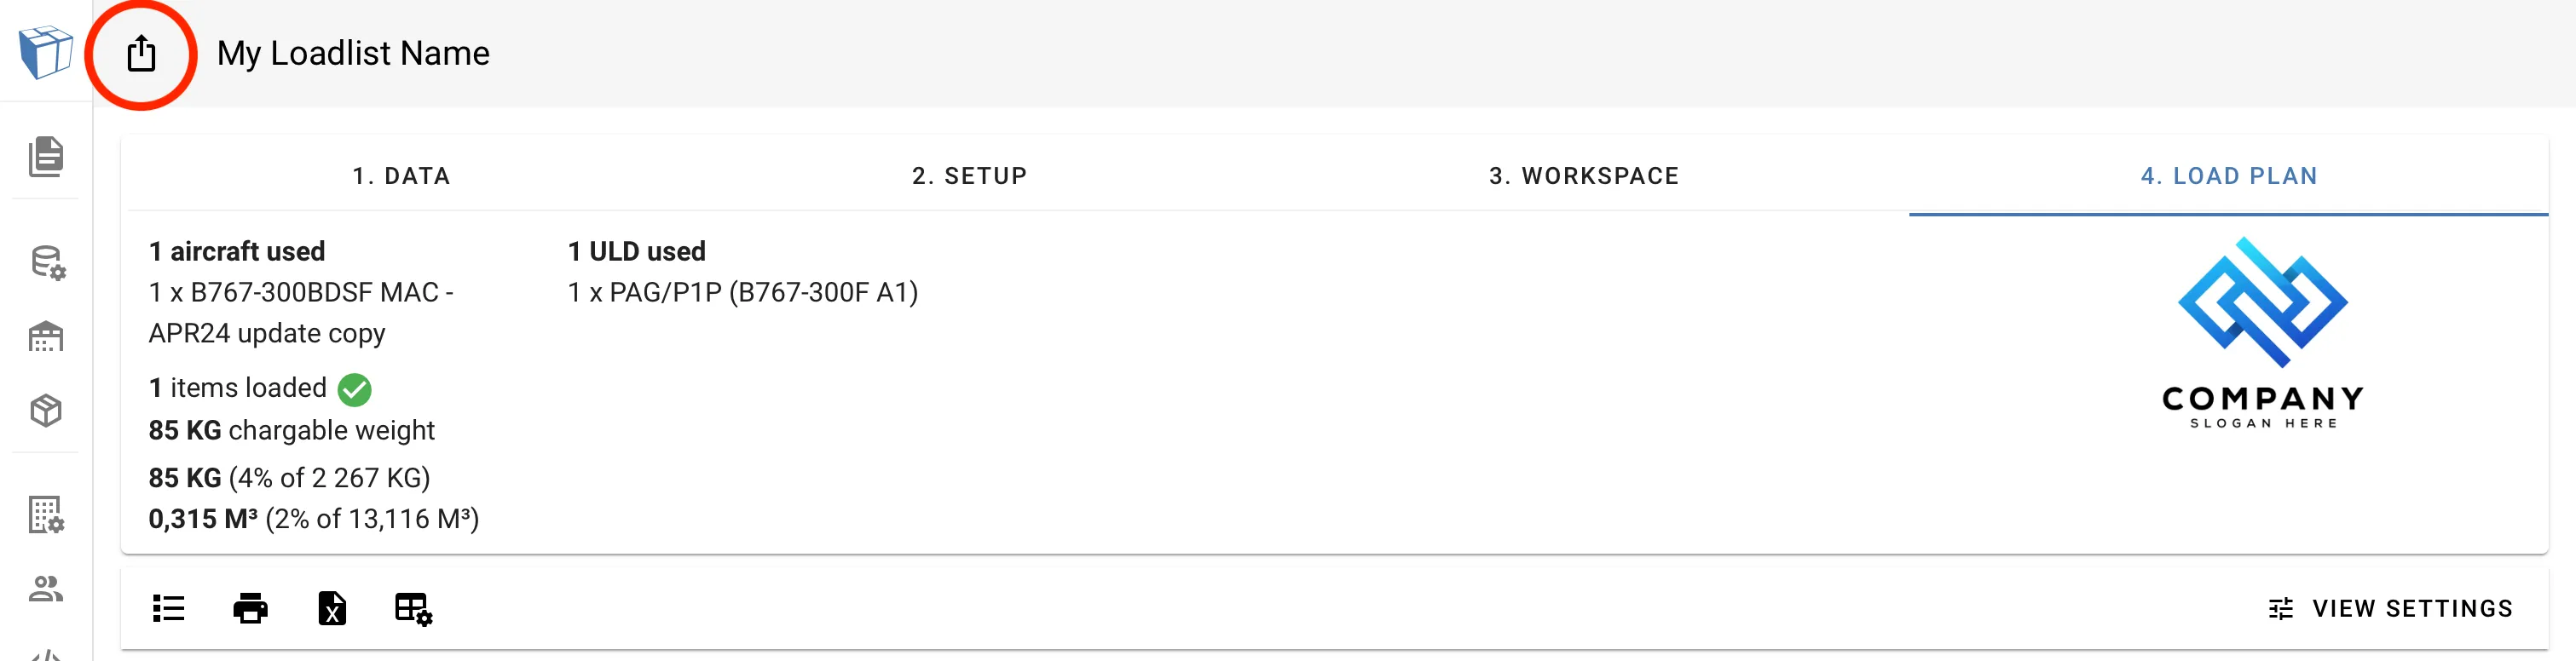Export the loadlist to Excel
Image resolution: width=2576 pixels, height=661 pixels.
click(332, 608)
